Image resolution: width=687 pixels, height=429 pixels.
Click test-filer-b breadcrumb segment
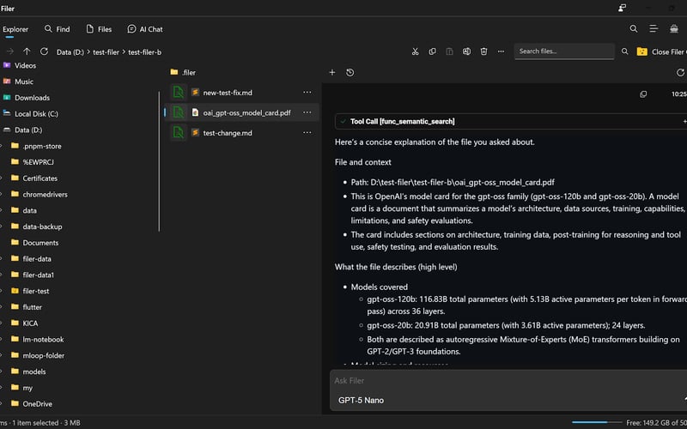[144, 52]
